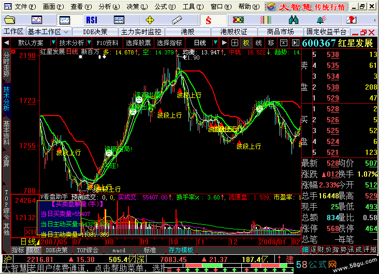Open the 文件(F) menu

point(25,7)
